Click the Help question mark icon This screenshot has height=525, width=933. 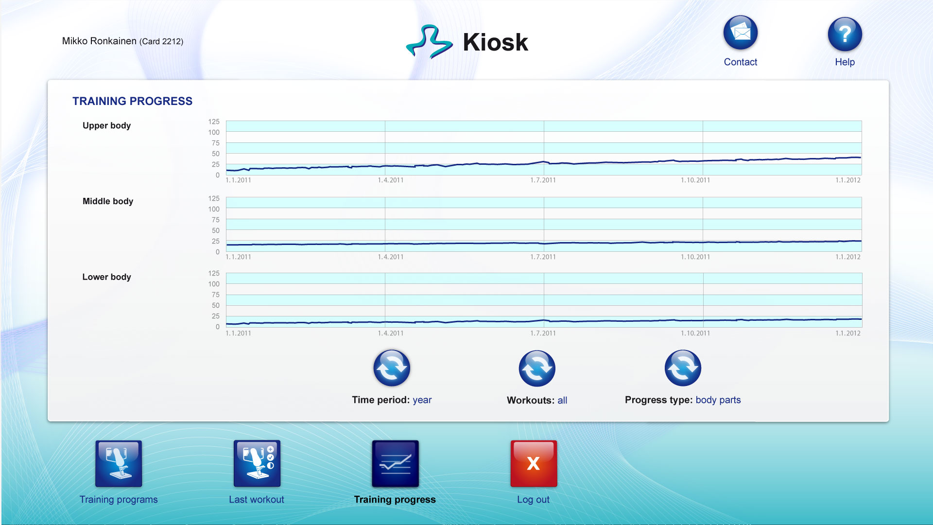coord(845,34)
